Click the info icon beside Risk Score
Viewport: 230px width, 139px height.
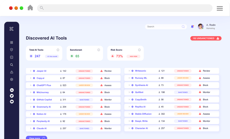tap(139, 50)
